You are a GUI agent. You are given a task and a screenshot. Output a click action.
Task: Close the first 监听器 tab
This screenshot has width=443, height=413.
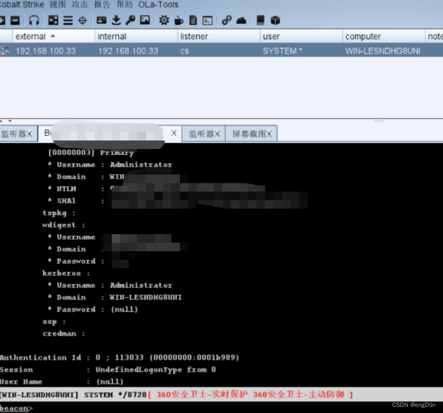(29, 134)
